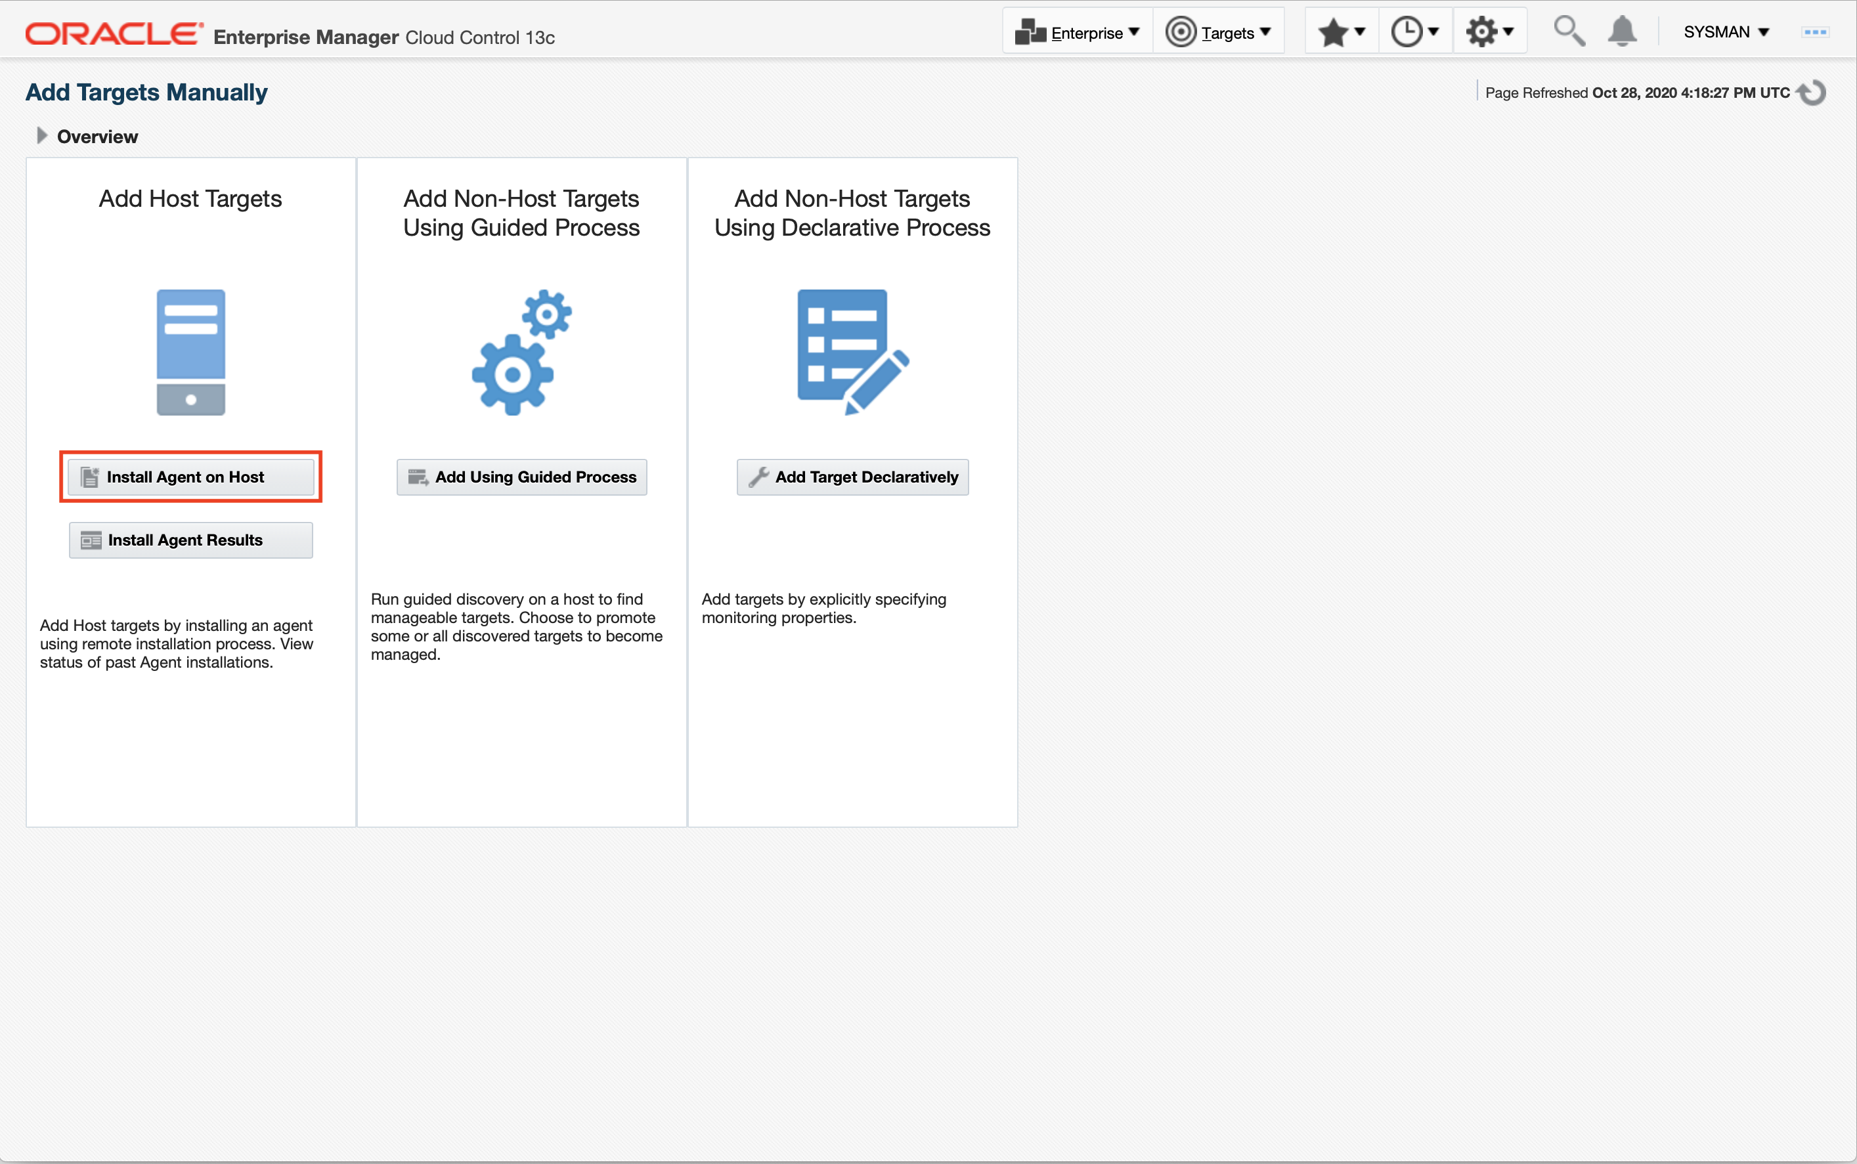Click the Add Targets Manually page title
Image resolution: width=1857 pixels, height=1164 pixels.
[146, 93]
